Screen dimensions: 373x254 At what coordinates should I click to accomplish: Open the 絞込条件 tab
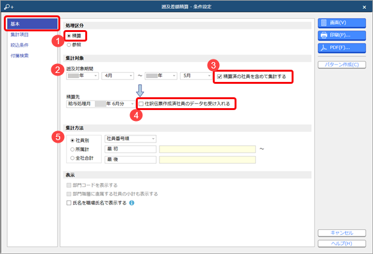tap(19, 45)
